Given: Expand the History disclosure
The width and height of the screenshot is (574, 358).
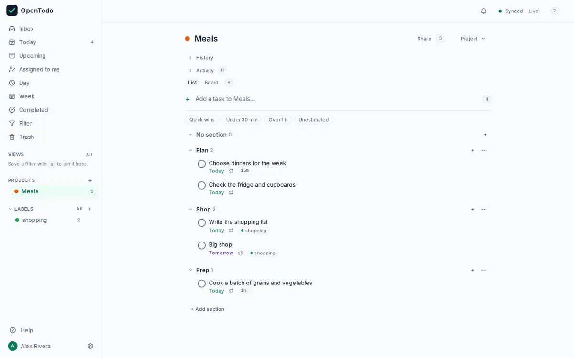Looking at the screenshot, I should tap(200, 58).
